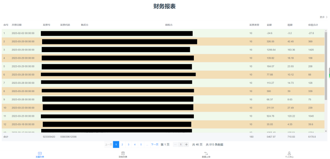Click the 开票日期 column header
Image resolution: width=330 pixels, height=159 pixels.
coord(16,25)
